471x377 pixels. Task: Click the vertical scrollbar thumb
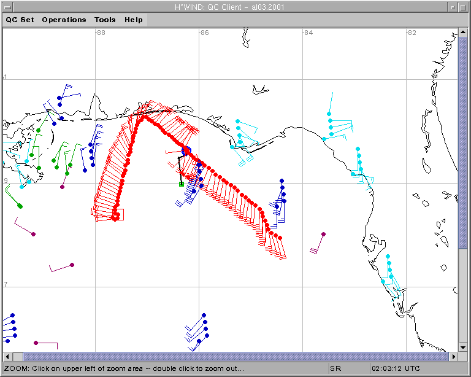463,141
